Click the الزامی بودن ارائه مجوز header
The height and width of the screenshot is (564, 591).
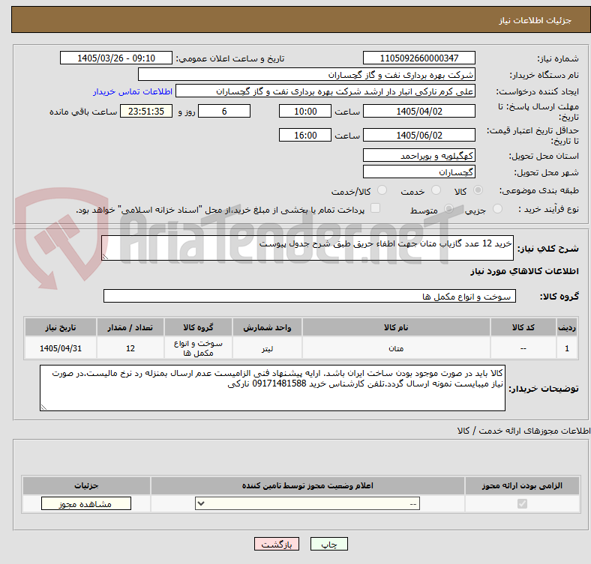(x=522, y=485)
